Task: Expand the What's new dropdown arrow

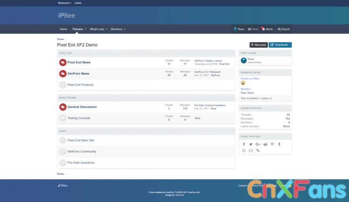Action: point(106,29)
